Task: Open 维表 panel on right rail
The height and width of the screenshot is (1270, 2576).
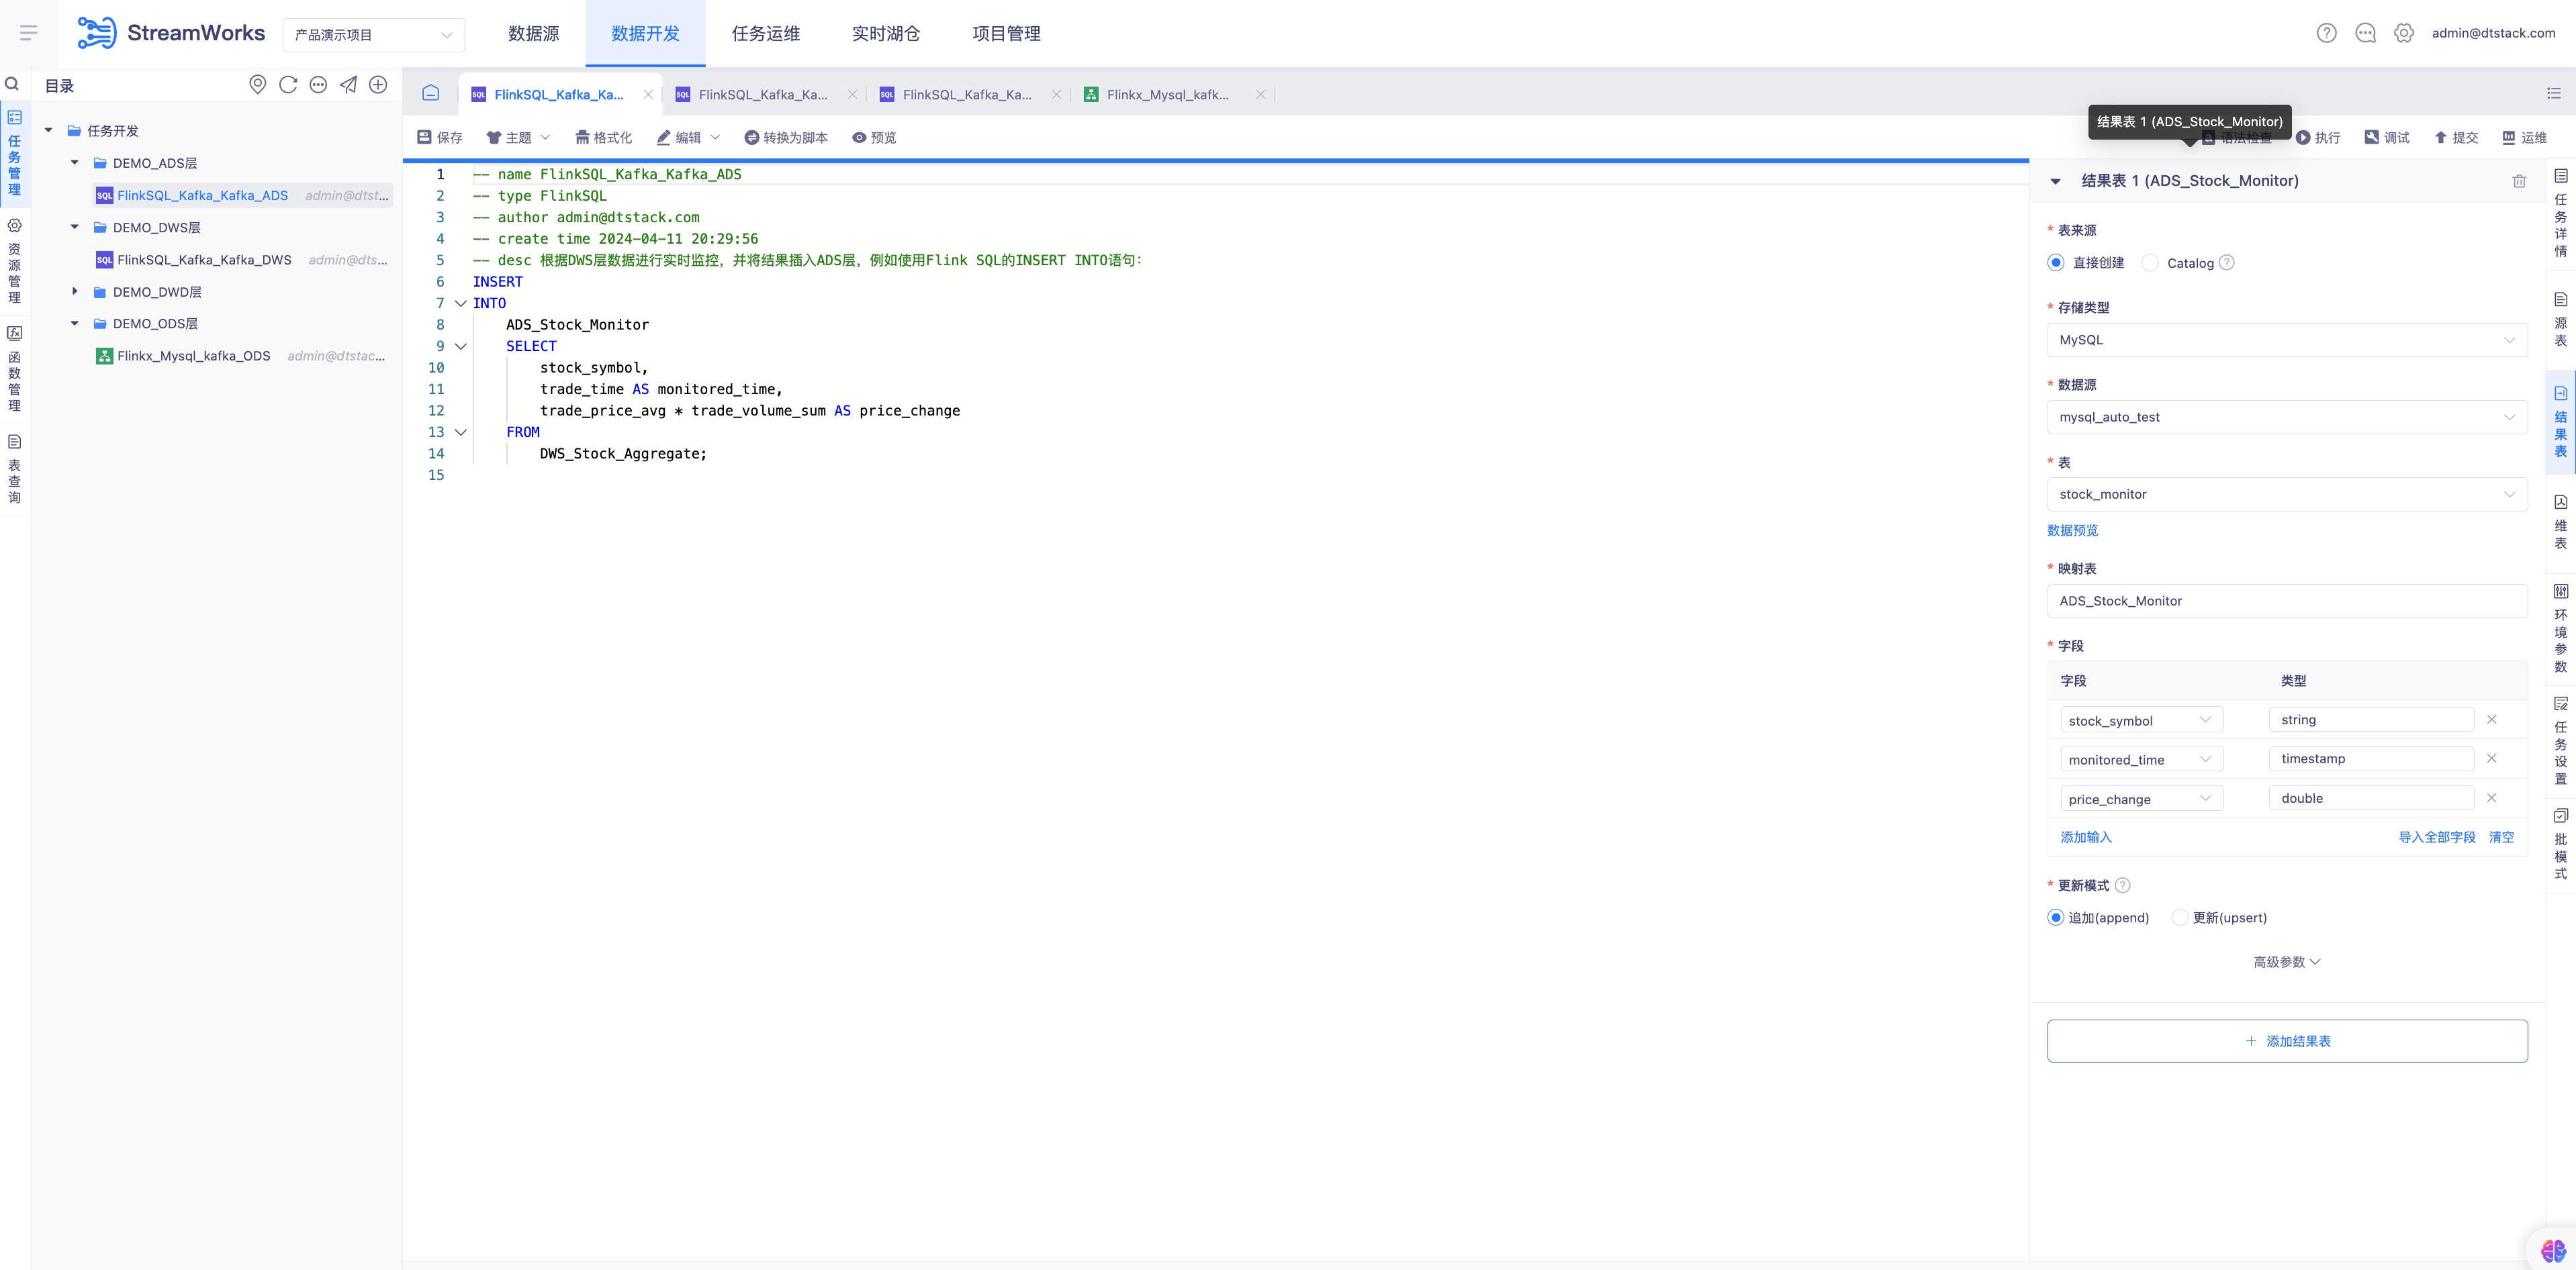Action: pos(2561,522)
